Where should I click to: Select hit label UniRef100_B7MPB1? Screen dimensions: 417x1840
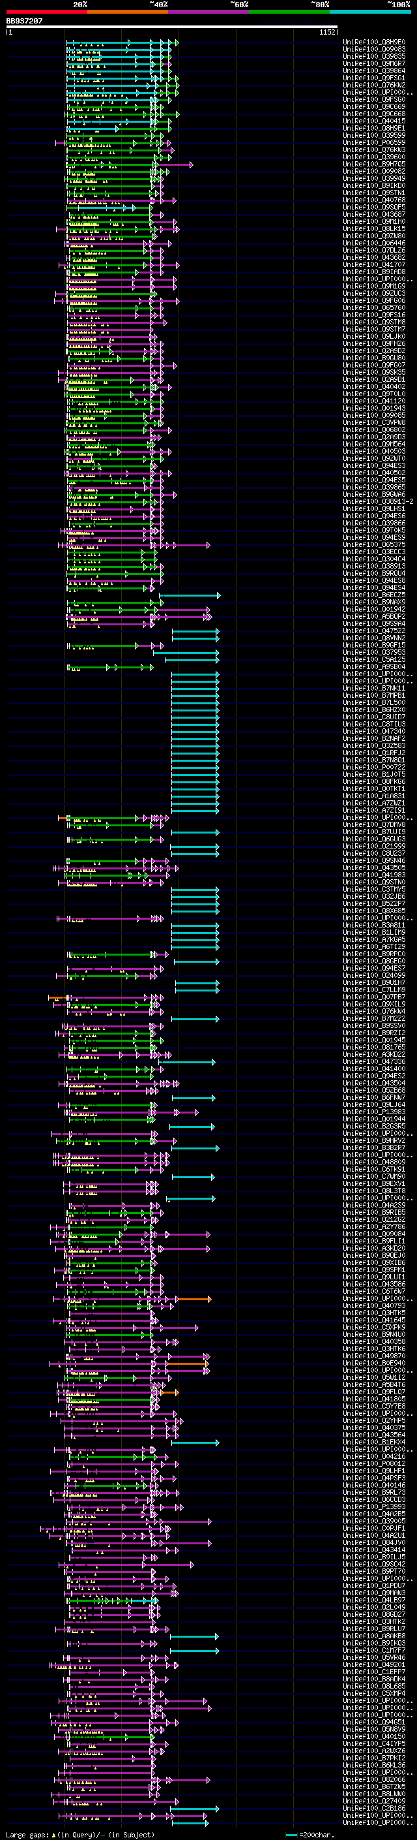[x=374, y=695]
